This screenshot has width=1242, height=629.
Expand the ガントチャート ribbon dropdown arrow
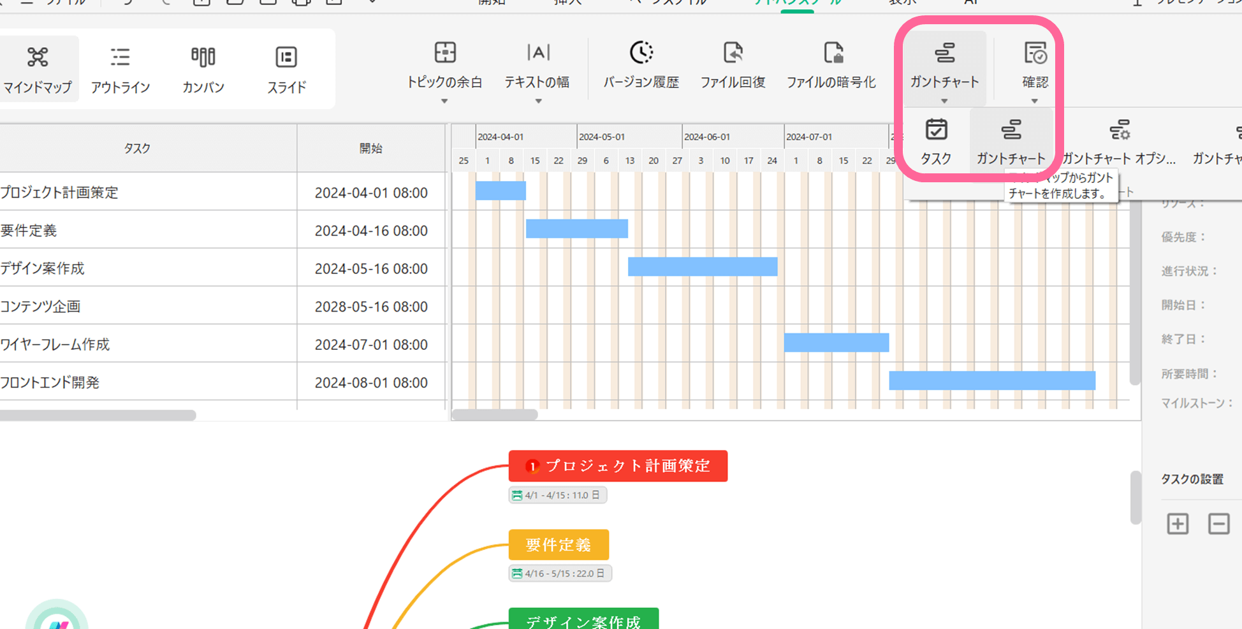(x=944, y=101)
